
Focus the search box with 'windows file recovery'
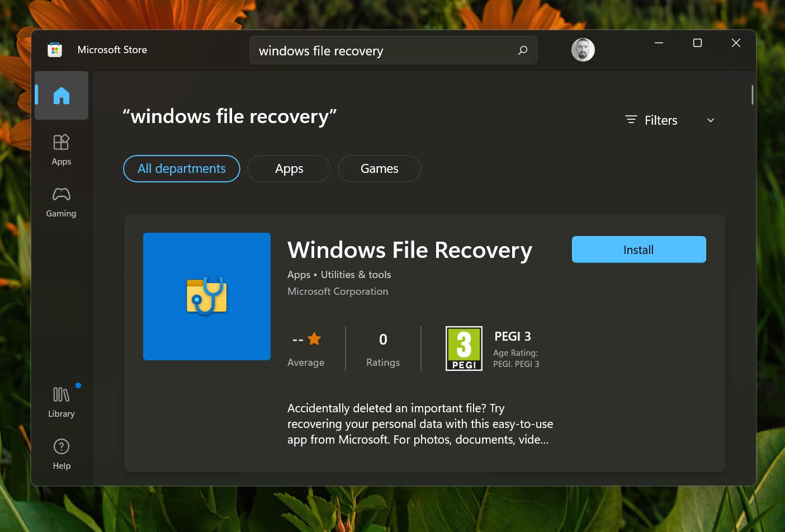tap(394, 50)
